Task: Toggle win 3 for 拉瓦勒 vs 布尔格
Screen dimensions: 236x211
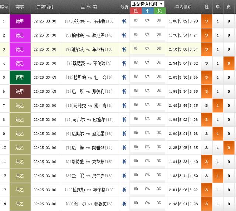Action: point(206,190)
